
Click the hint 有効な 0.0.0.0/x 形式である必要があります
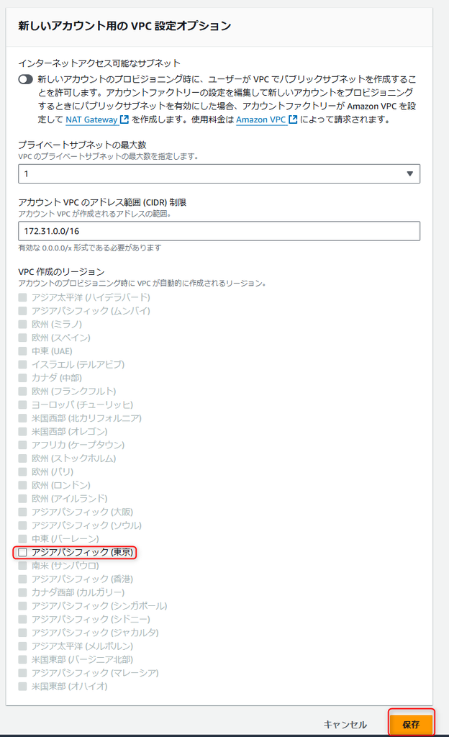[90, 248]
